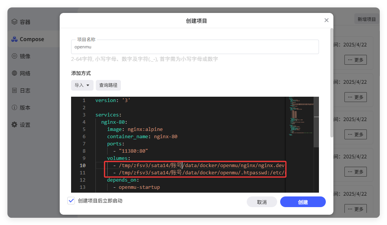Image resolution: width=387 pixels, height=225 pixels.
Task: Click the Compose cubes icon
Action: pos(14,39)
